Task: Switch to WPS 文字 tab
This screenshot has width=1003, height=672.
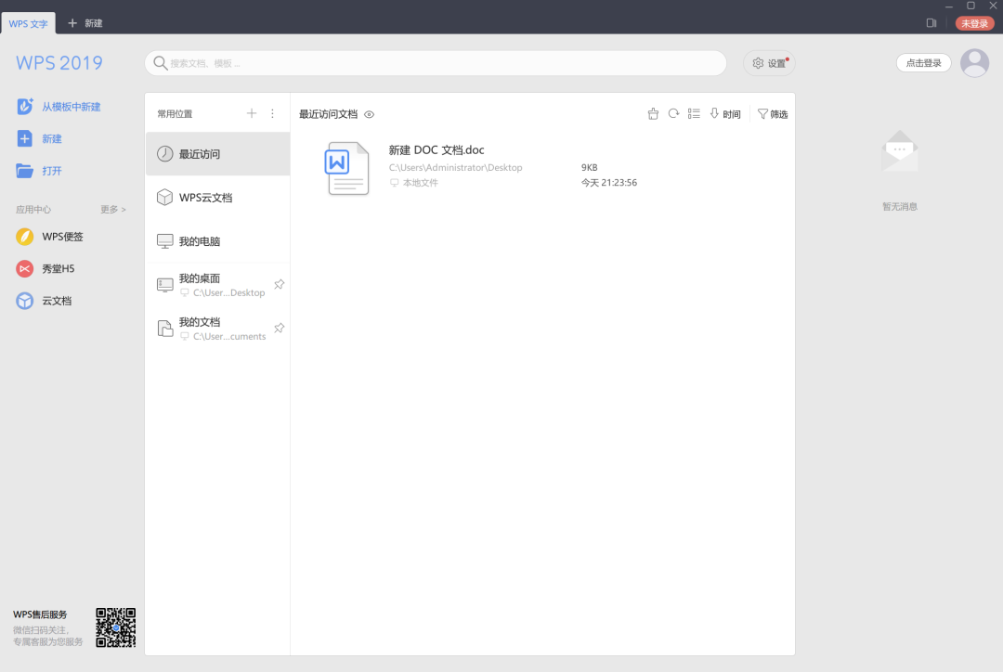Action: pyautogui.click(x=28, y=23)
